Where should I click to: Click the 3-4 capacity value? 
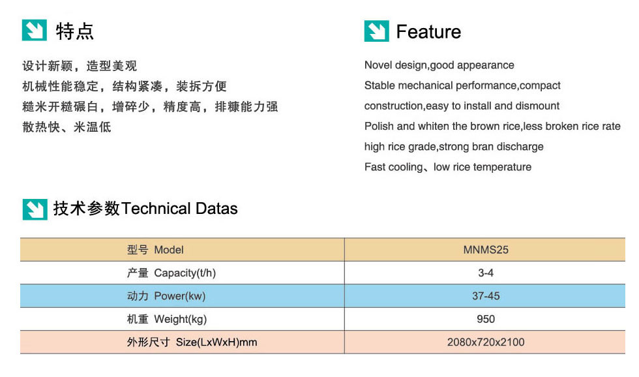pyautogui.click(x=486, y=273)
